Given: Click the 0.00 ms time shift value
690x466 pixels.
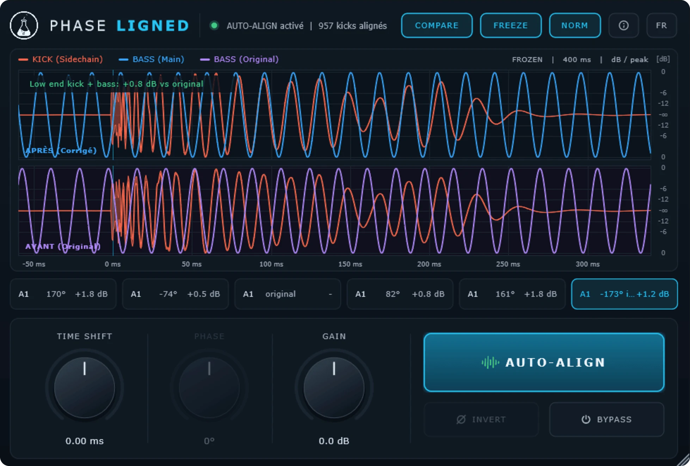Looking at the screenshot, I should [x=85, y=441].
